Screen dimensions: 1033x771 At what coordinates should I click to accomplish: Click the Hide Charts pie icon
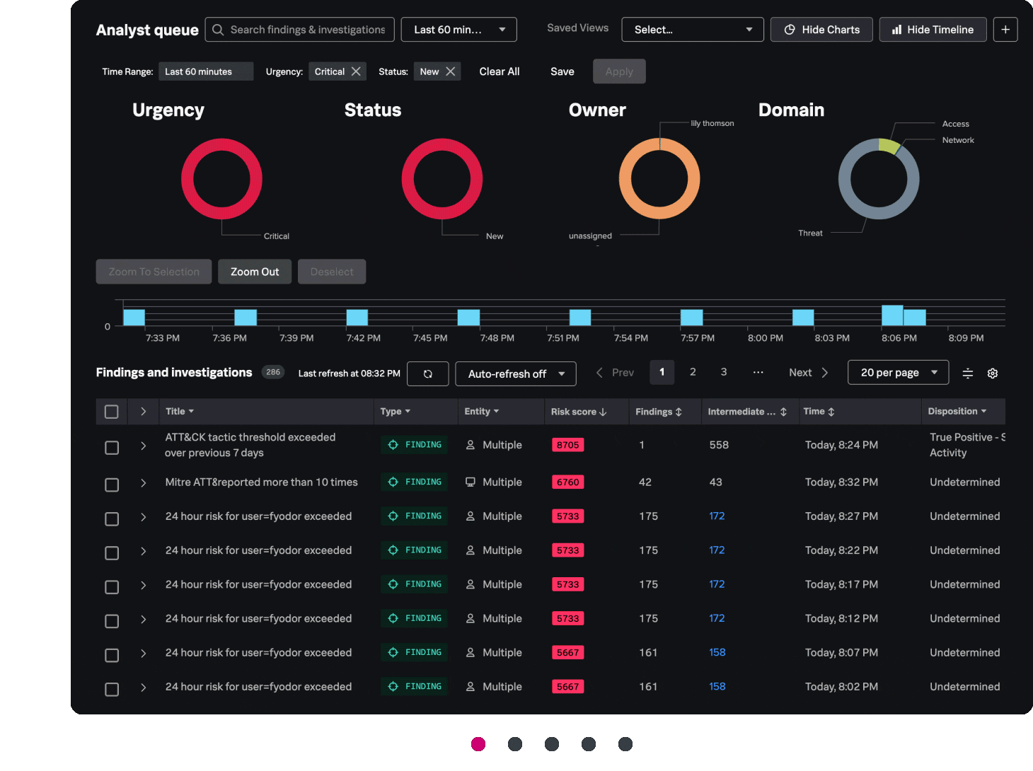point(789,29)
